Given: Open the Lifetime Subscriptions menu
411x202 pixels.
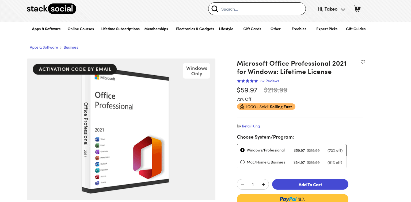Looking at the screenshot, I should tap(120, 29).
